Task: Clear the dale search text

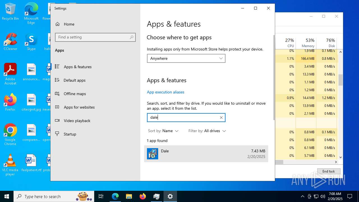Action: 221,118
